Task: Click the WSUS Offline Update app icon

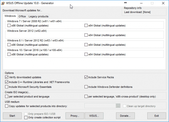Action: (x=3, y=3)
